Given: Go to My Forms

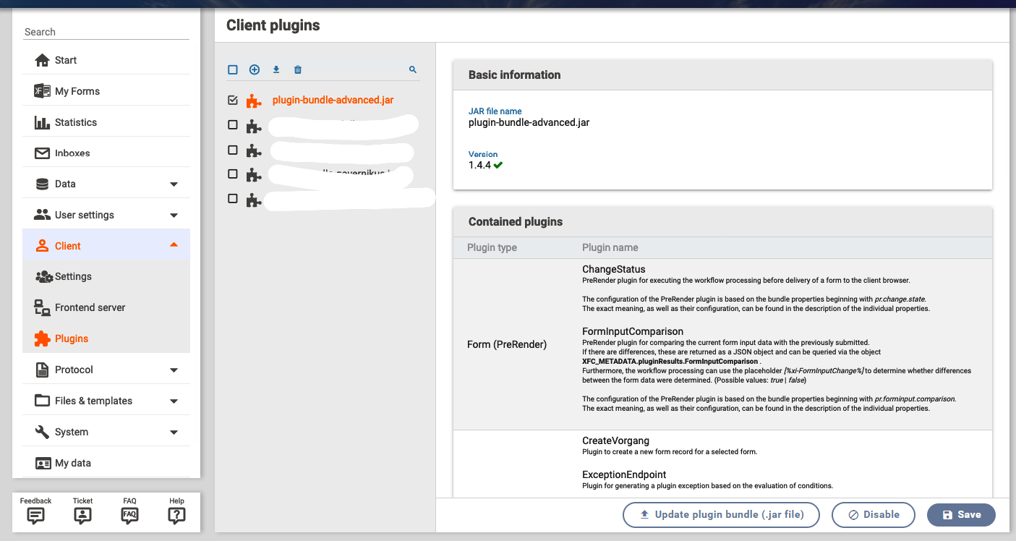Looking at the screenshot, I should tap(77, 91).
